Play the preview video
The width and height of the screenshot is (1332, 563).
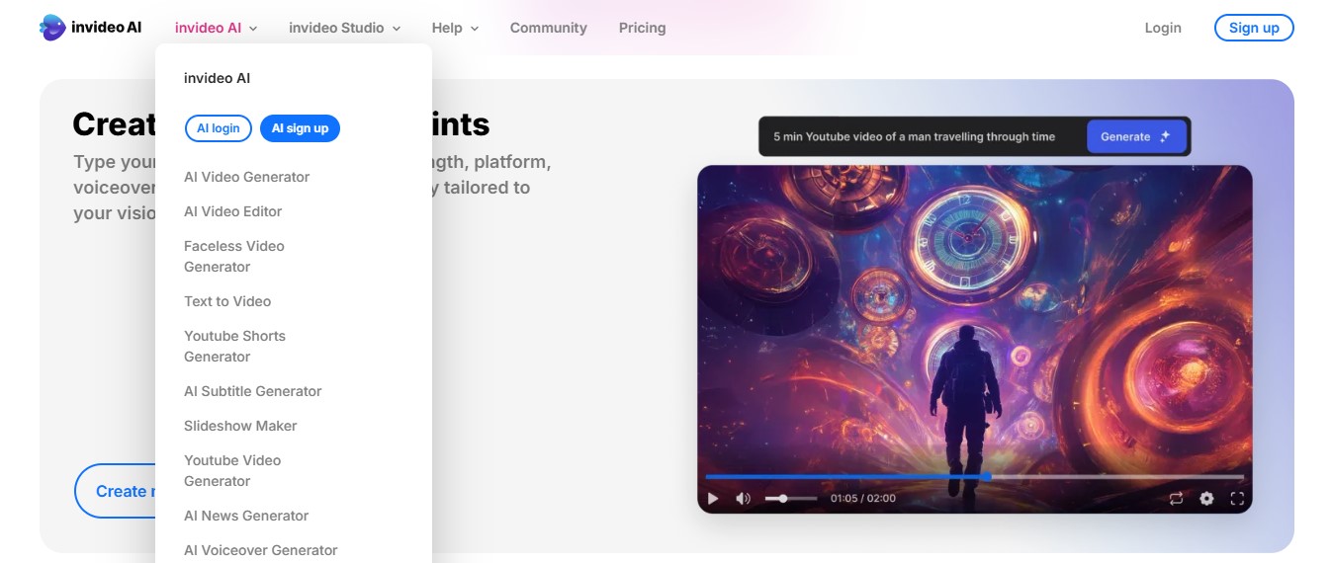[x=713, y=499]
